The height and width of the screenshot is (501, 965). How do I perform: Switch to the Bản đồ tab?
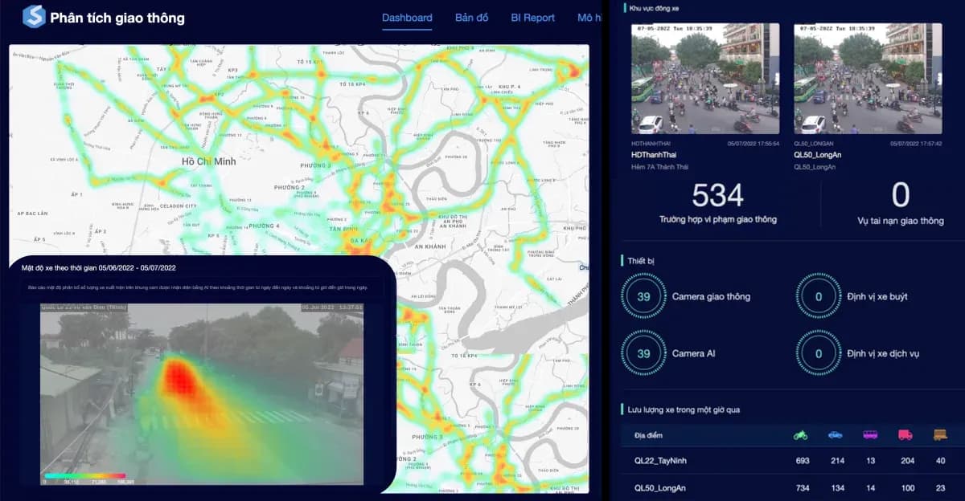tap(471, 18)
